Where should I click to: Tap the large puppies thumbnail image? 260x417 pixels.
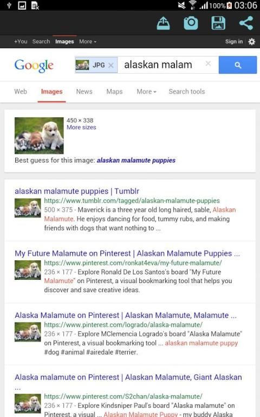39,136
